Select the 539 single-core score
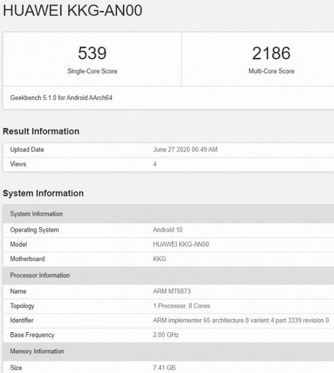The height and width of the screenshot is (373, 334). tap(92, 53)
